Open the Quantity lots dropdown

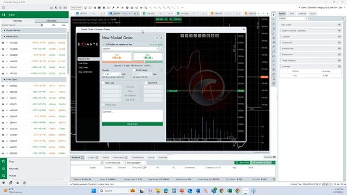tap(120, 74)
